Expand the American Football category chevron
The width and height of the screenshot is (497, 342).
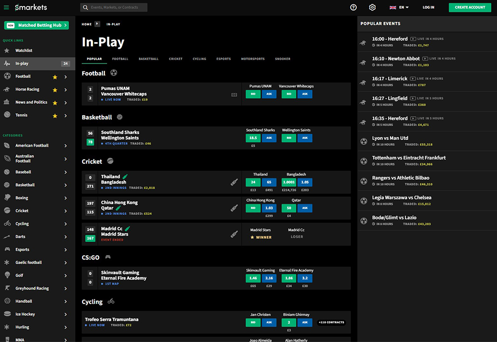(66, 145)
